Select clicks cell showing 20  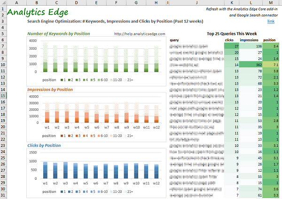[x=232, y=52]
